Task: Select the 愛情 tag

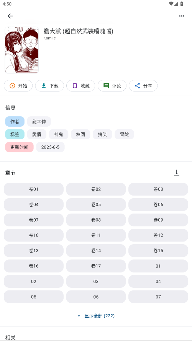Action: [37, 134]
